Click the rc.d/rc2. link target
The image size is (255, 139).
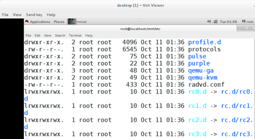237,120
